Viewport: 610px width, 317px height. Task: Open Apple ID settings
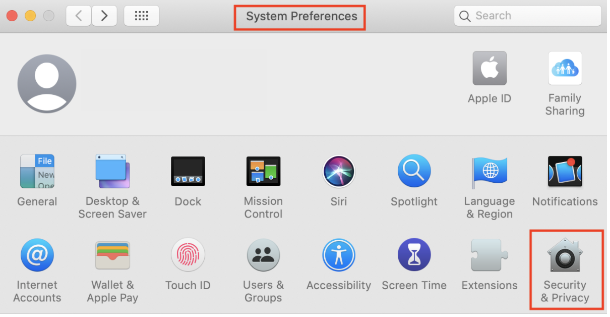tap(490, 69)
